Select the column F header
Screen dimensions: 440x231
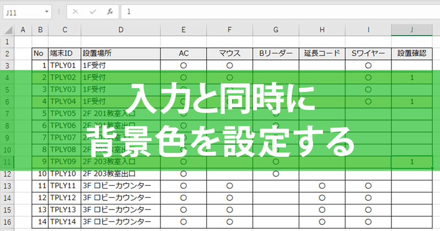point(229,30)
